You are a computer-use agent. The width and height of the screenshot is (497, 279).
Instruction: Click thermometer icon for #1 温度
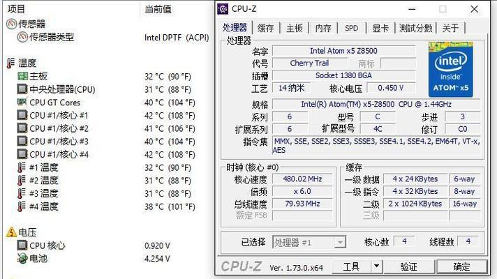coord(21,167)
